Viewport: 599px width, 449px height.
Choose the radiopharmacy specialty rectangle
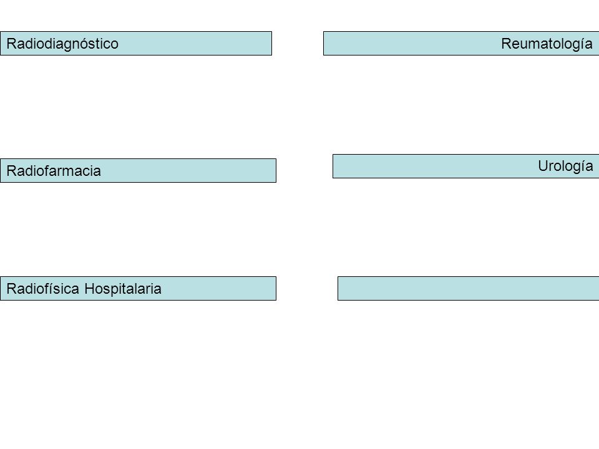coord(138,171)
